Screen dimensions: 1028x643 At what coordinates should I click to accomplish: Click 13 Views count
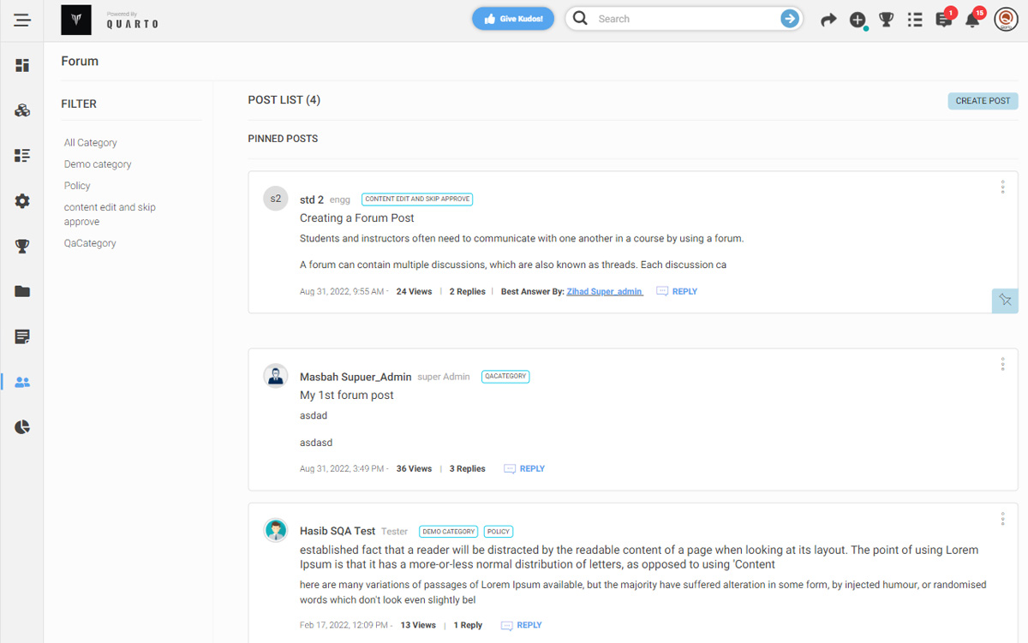tap(418, 626)
